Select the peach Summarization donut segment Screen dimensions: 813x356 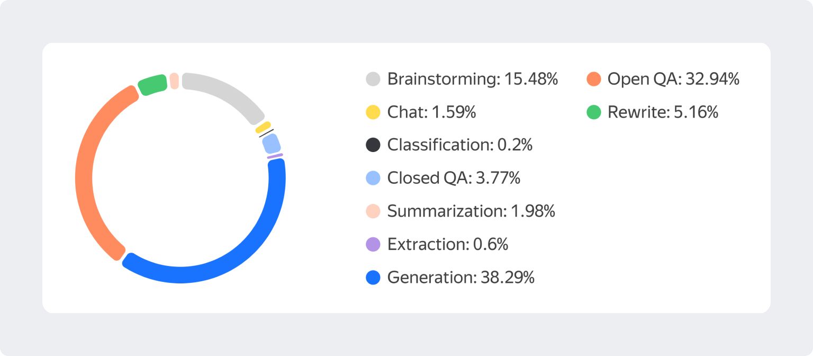[174, 81]
